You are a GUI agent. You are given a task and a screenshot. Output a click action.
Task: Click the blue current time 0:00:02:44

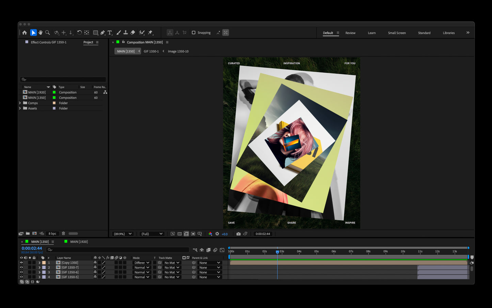(x=32, y=248)
